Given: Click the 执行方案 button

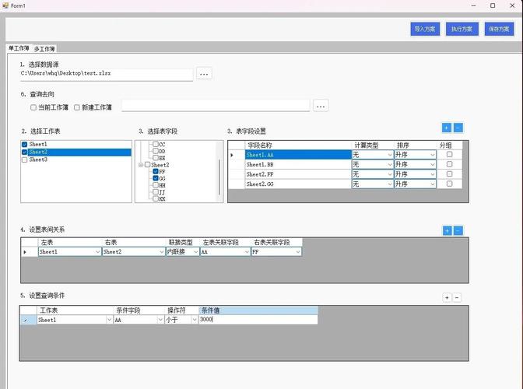Looking at the screenshot, I should (462, 29).
